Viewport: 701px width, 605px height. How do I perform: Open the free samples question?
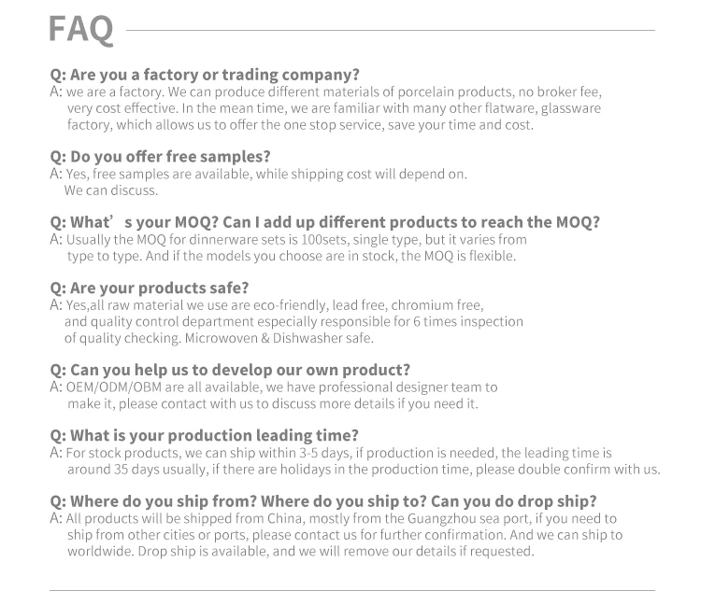[x=160, y=156]
